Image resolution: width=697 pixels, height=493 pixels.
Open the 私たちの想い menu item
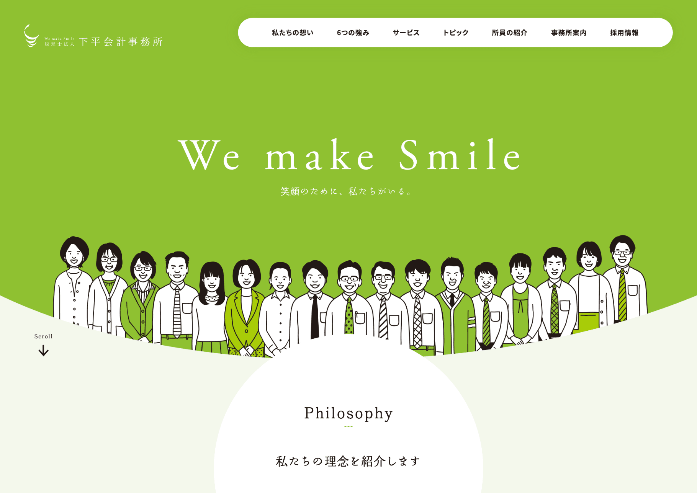pos(293,33)
